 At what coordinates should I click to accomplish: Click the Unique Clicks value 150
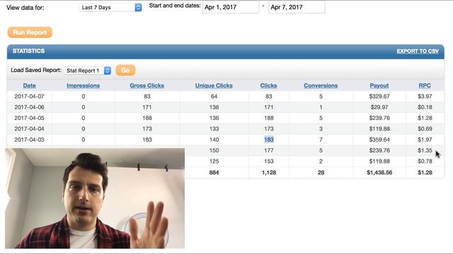coord(214,150)
